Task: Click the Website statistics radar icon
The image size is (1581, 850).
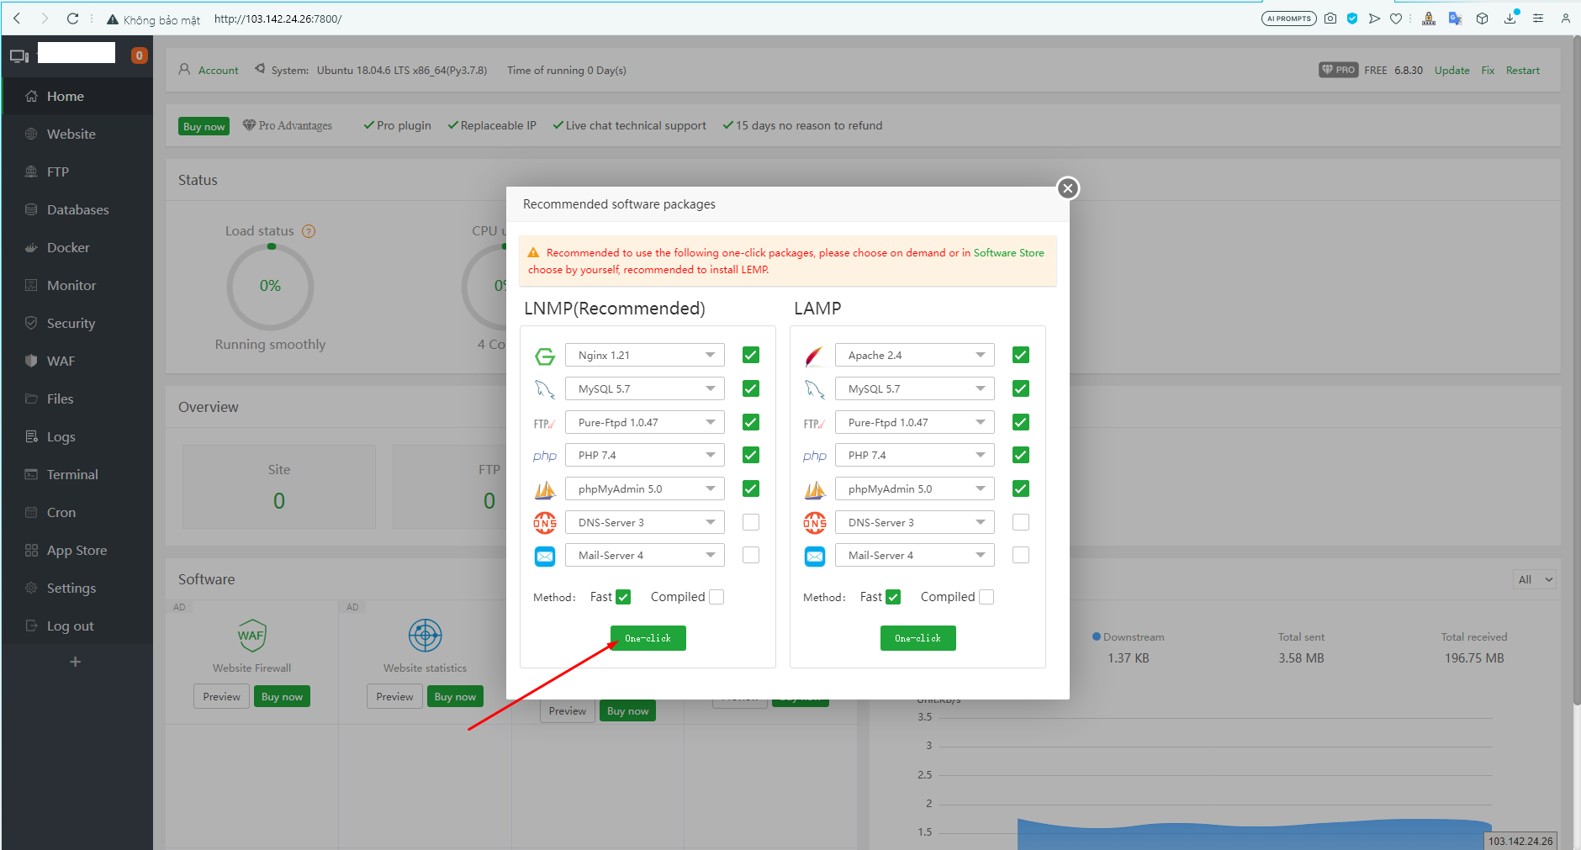Action: (x=426, y=636)
